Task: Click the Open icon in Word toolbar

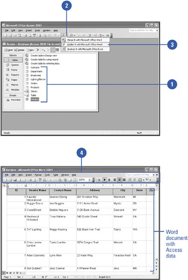Action: coord(10,180)
